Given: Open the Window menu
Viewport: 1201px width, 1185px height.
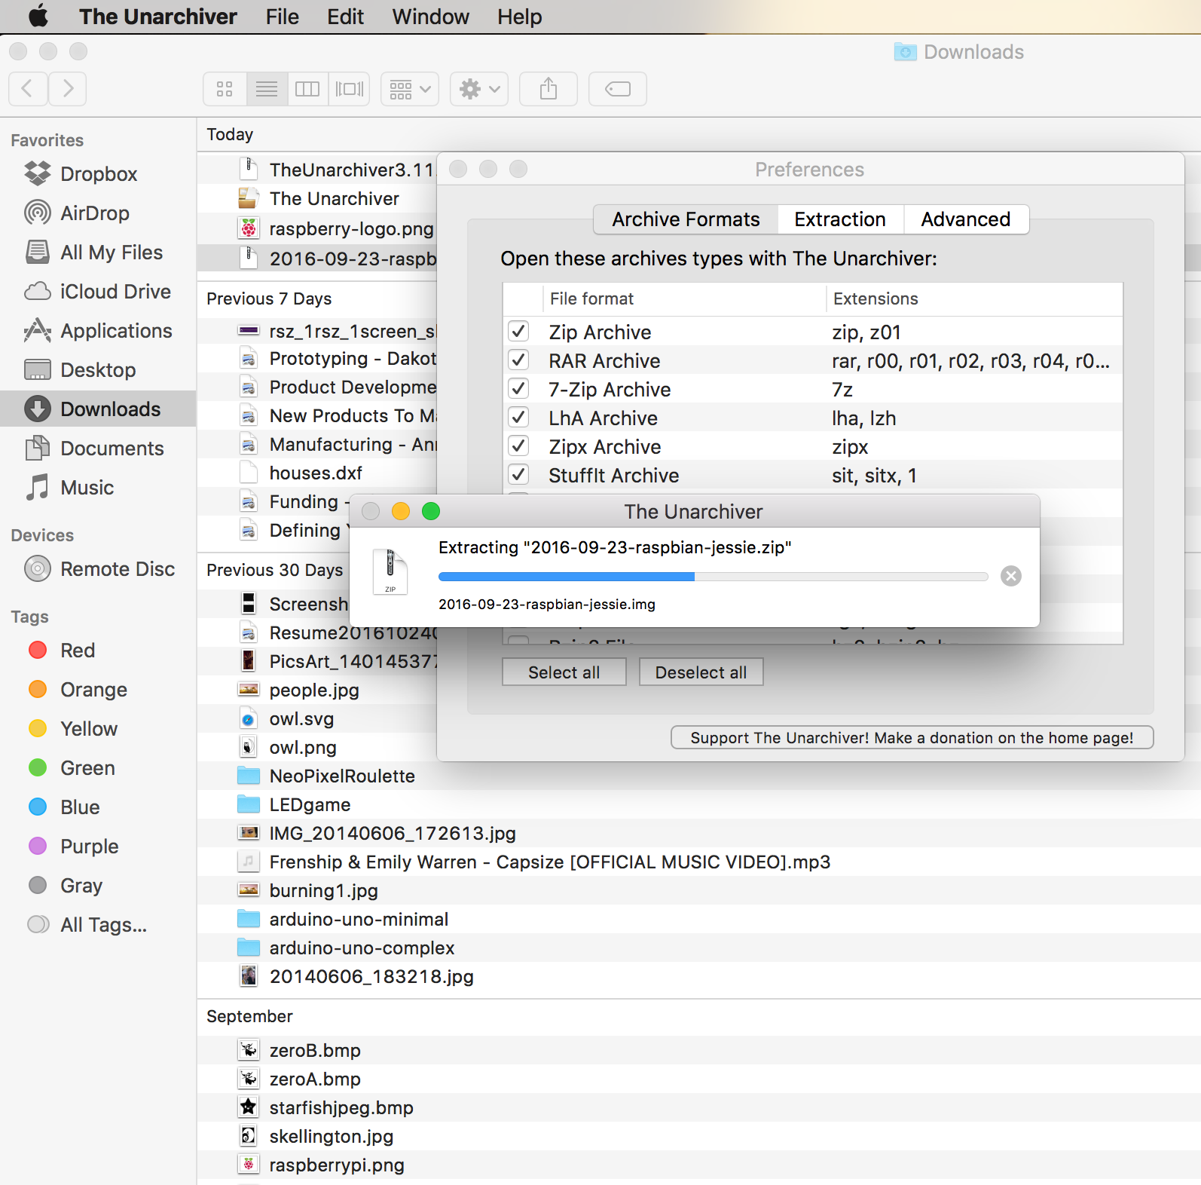Looking at the screenshot, I should tap(431, 17).
